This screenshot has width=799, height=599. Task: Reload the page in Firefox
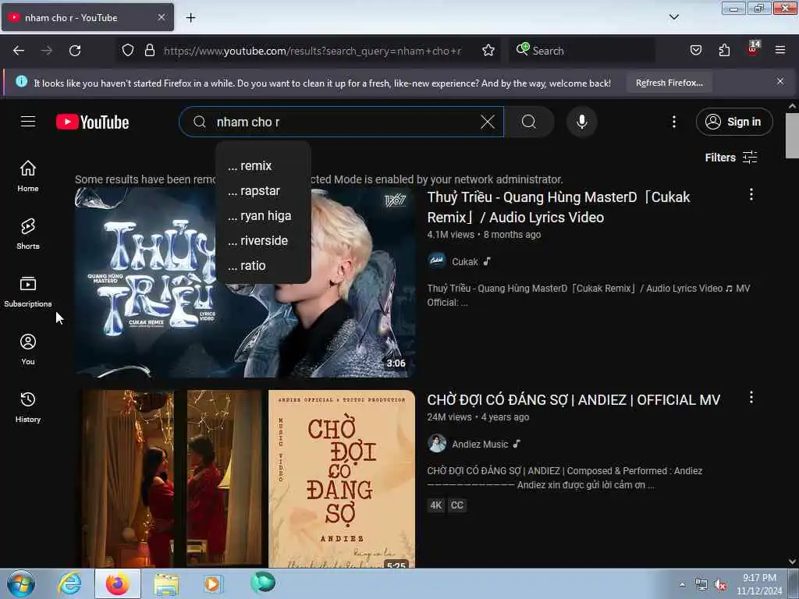point(75,51)
